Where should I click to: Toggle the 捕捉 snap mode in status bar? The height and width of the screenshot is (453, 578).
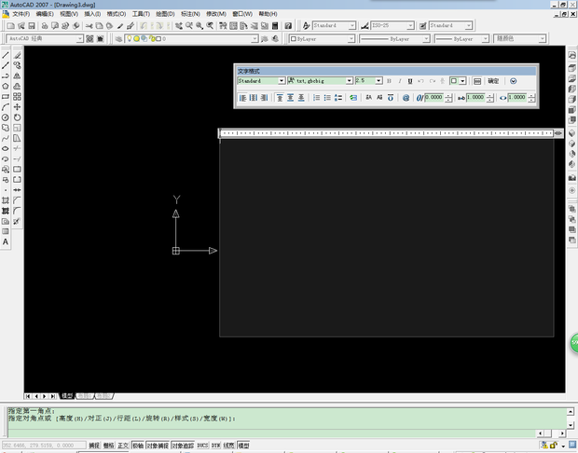(x=94, y=446)
